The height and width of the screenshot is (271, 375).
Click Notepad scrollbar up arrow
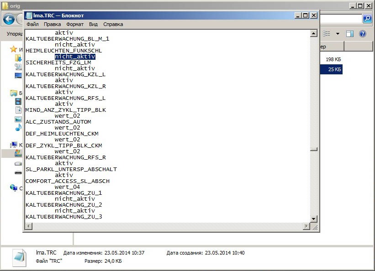(313, 33)
